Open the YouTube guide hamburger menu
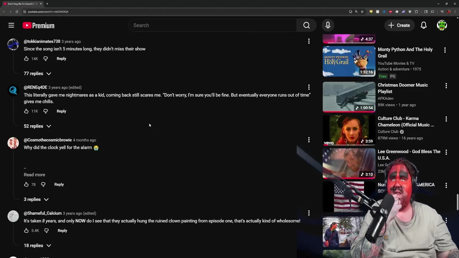459x258 pixels. coord(11,25)
